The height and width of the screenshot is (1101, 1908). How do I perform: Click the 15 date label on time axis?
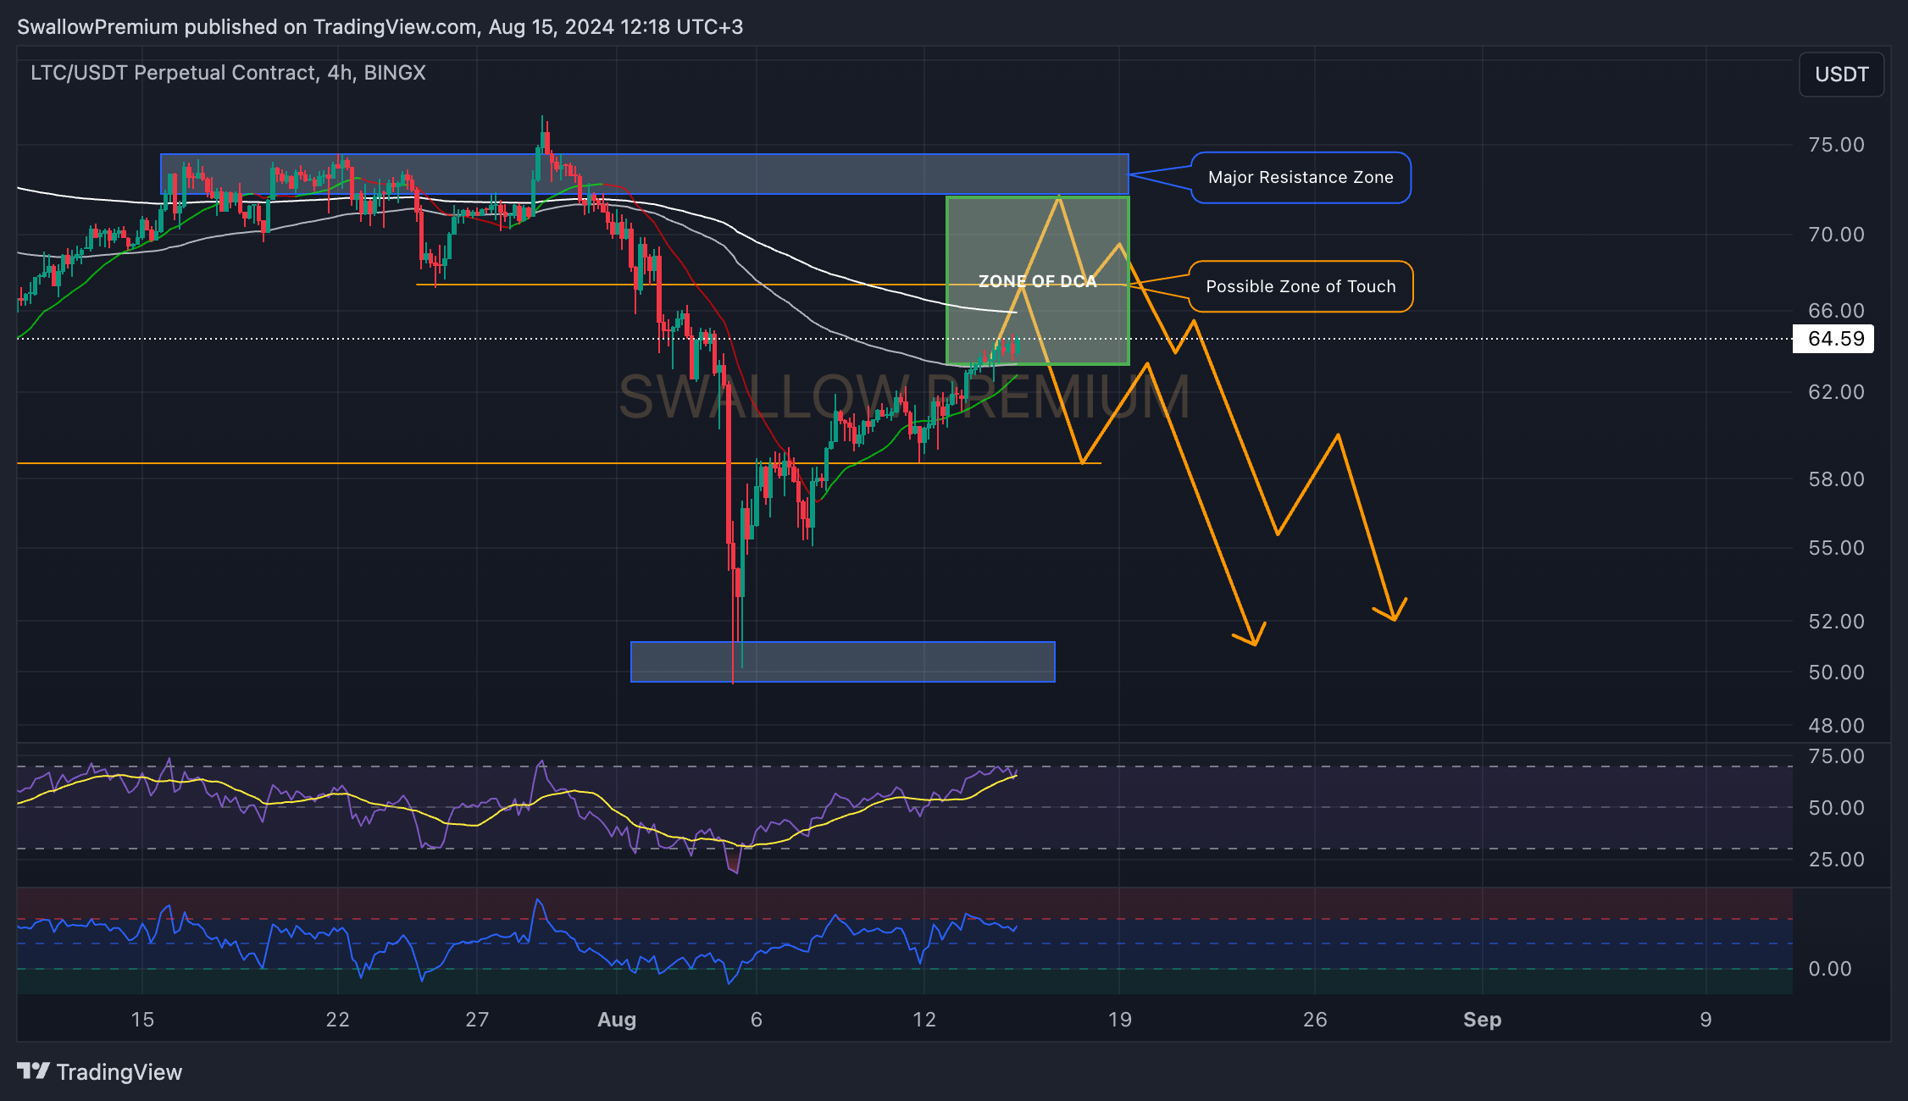click(142, 1020)
